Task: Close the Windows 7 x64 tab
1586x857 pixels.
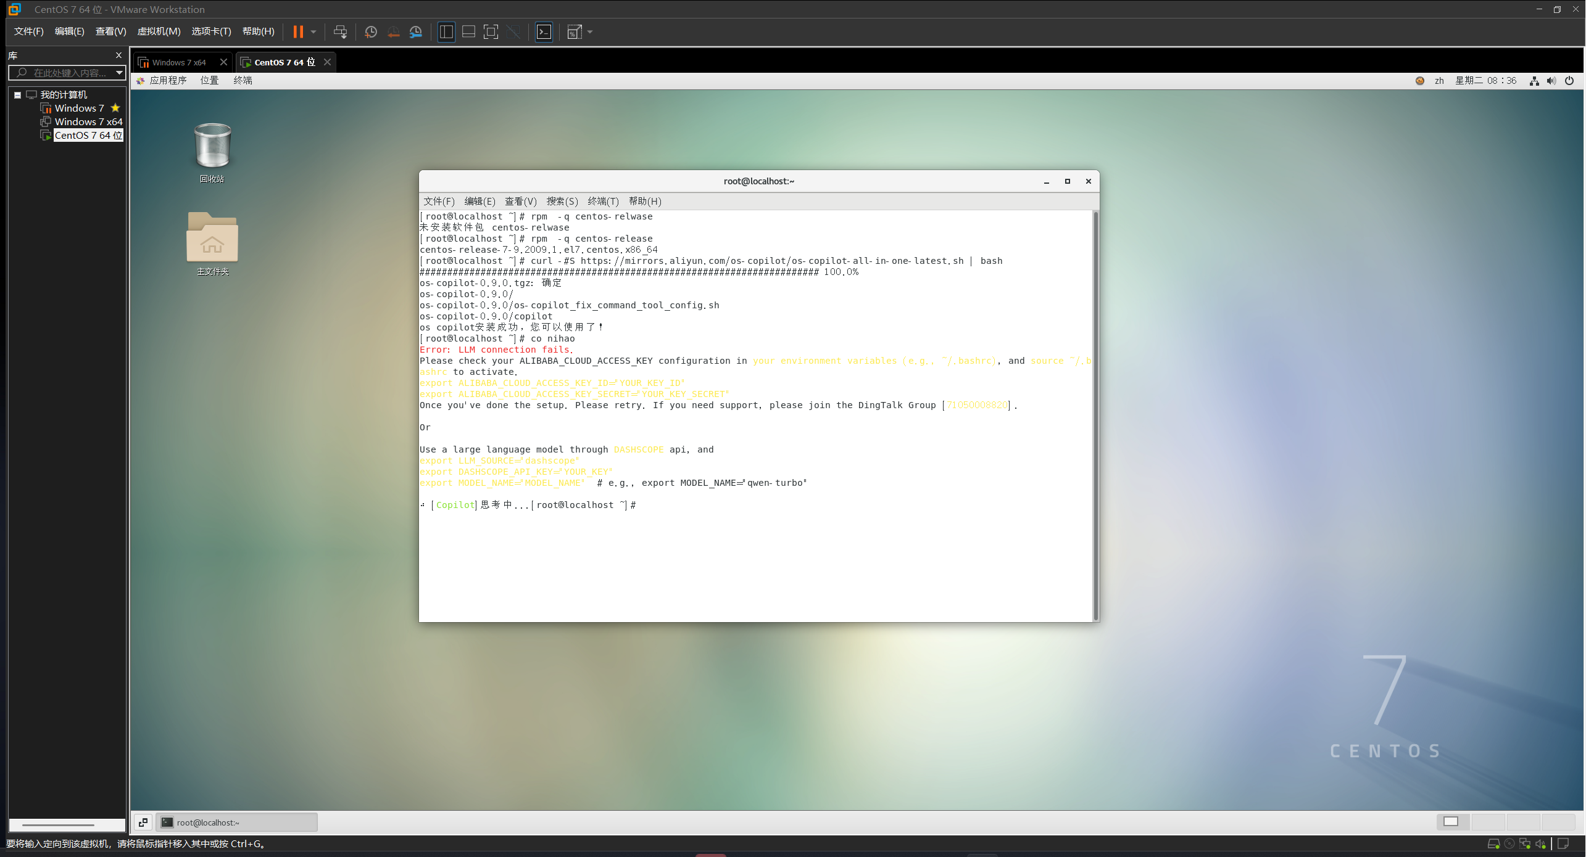Action: point(223,62)
